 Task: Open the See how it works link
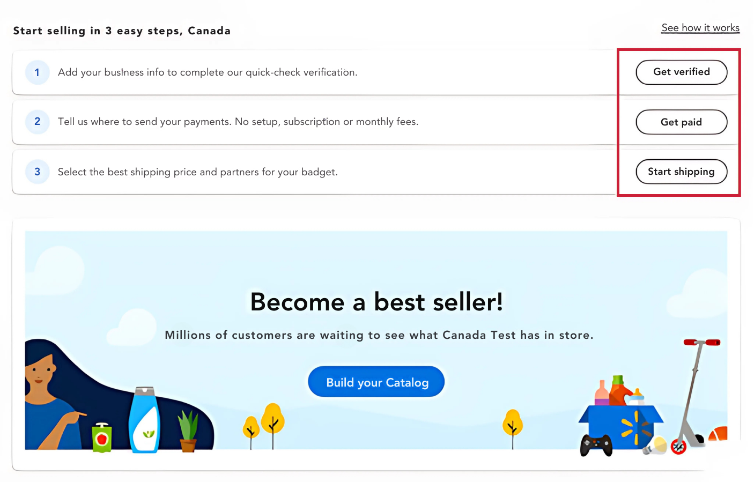coord(700,27)
